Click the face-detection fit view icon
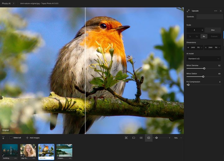224x161 pixels. (x=126, y=138)
